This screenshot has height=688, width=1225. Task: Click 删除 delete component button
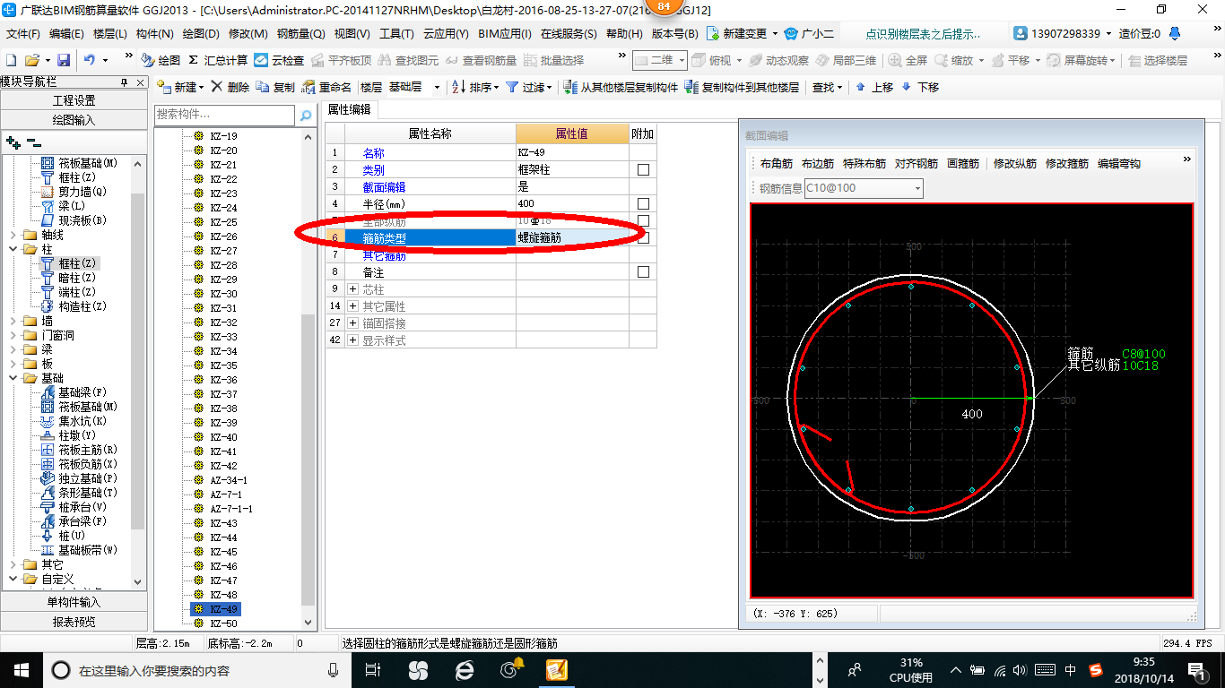click(230, 87)
